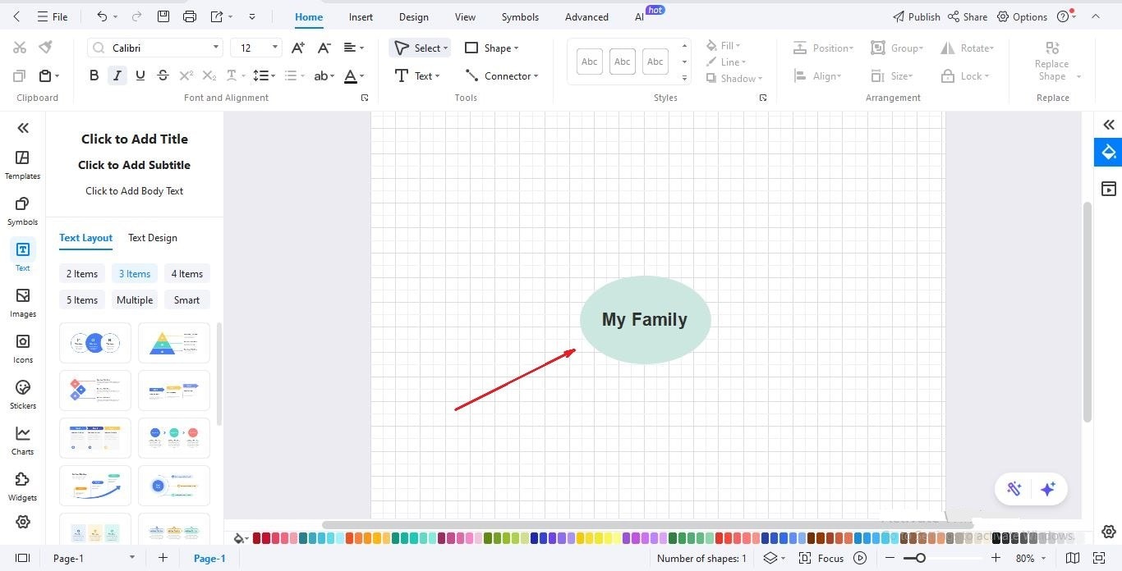Click the Print icon
The image size is (1122, 571).
[x=190, y=16]
